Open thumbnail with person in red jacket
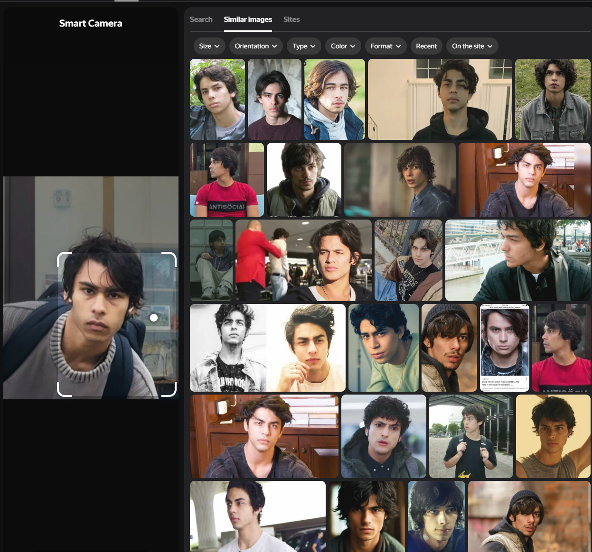 [303, 260]
